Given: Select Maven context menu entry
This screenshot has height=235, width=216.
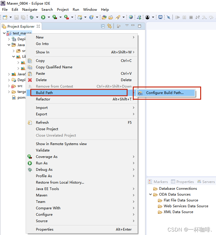Looking at the screenshot, I should coord(82,195).
